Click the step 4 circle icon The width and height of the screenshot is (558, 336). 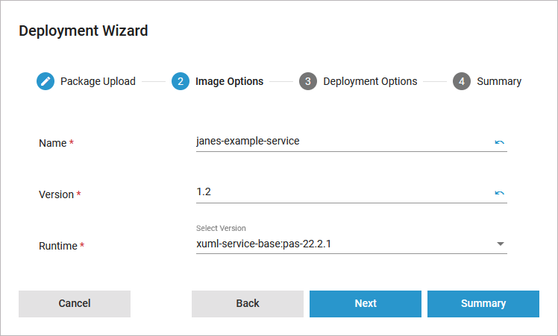(x=462, y=81)
